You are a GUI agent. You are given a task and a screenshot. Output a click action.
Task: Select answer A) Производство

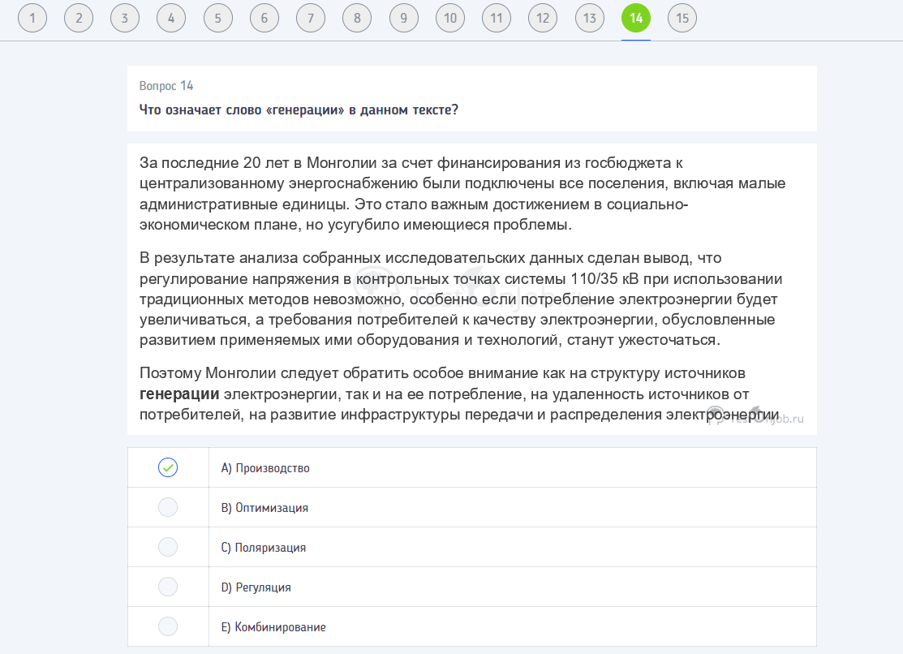tap(168, 467)
